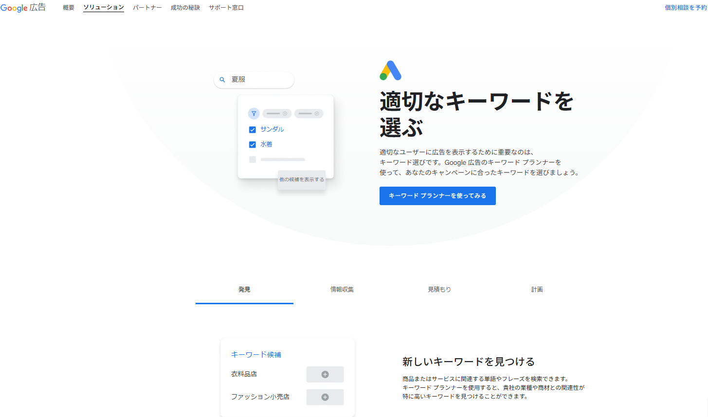
Task: Open the サポート窓口 menu item
Action: click(226, 8)
